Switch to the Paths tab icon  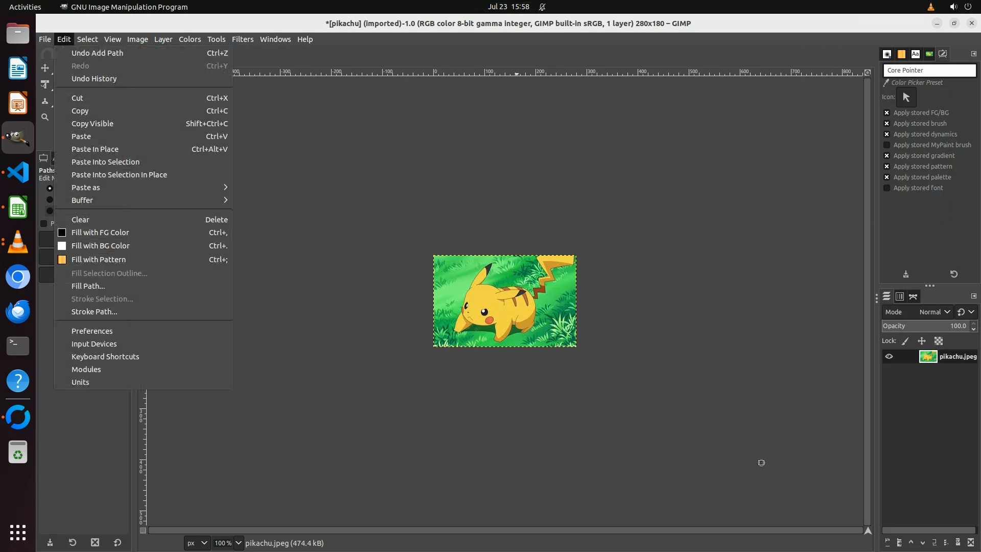914,296
